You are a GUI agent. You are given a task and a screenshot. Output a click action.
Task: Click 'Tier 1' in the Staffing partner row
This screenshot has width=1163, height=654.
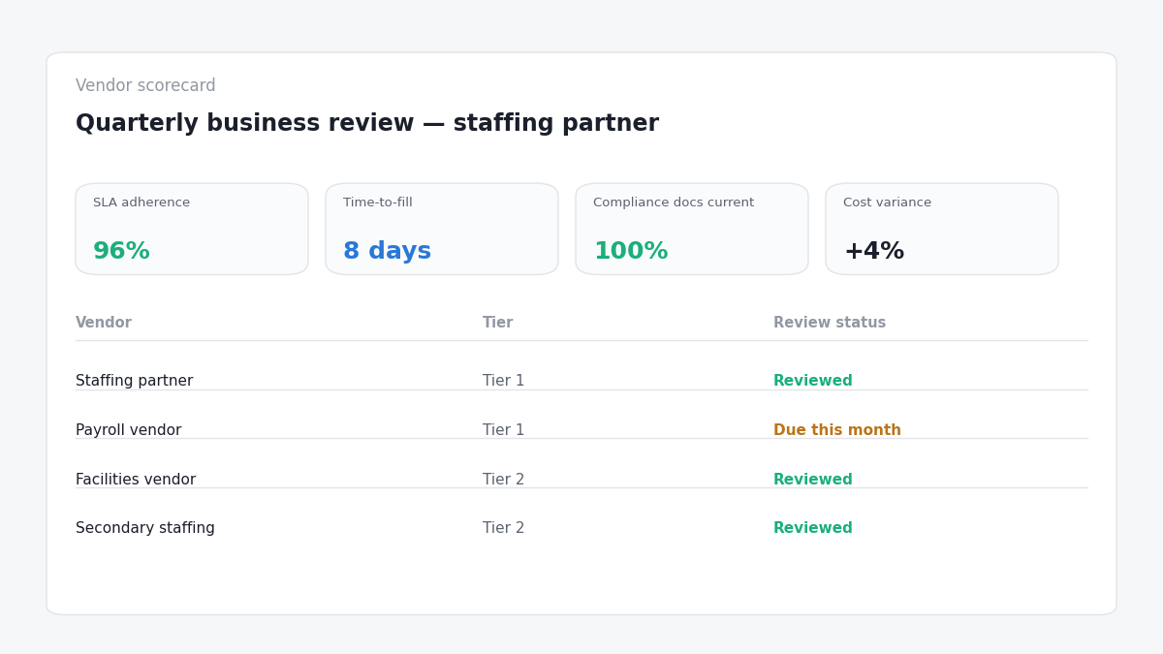coord(503,381)
